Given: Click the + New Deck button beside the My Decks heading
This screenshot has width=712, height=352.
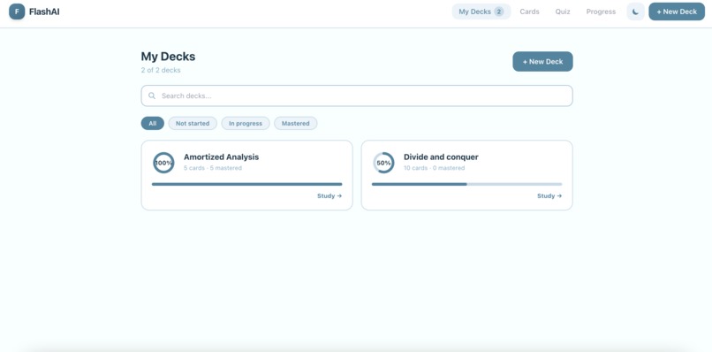Looking at the screenshot, I should [542, 61].
